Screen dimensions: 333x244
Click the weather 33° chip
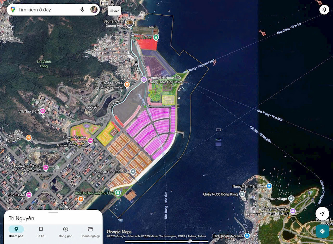[114, 11]
